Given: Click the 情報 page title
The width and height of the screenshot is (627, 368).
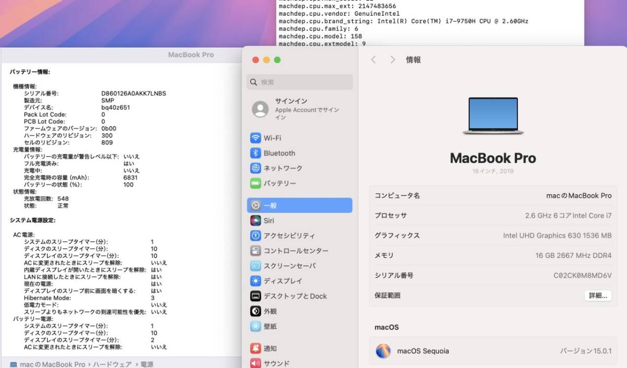Looking at the screenshot, I should pos(413,60).
